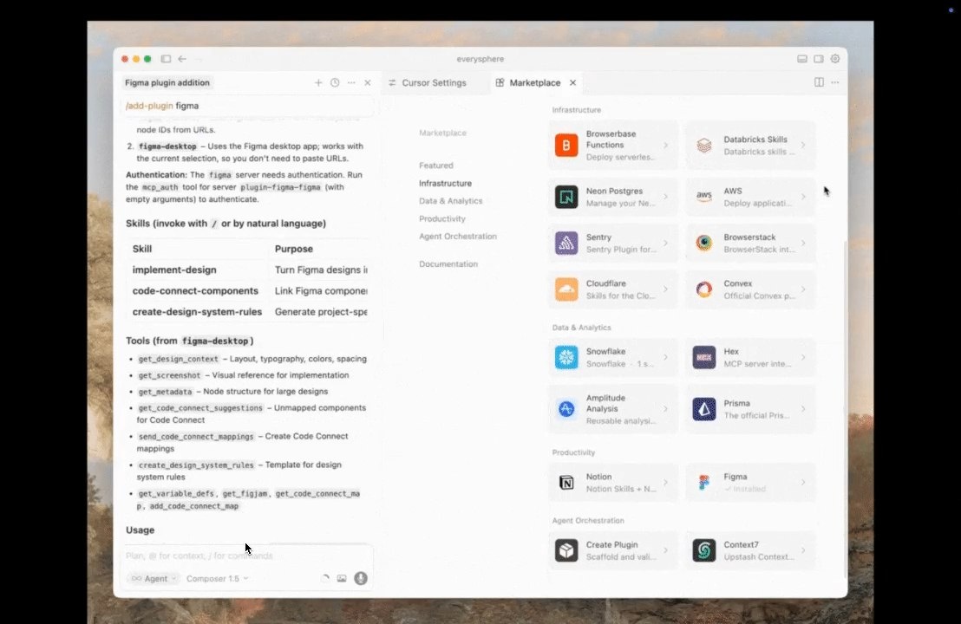Expand Browserbase Functions card chevron
Image resolution: width=961 pixels, height=624 pixels.
point(665,145)
